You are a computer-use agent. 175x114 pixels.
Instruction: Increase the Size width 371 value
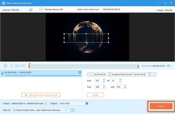pyautogui.click(x=104, y=80)
